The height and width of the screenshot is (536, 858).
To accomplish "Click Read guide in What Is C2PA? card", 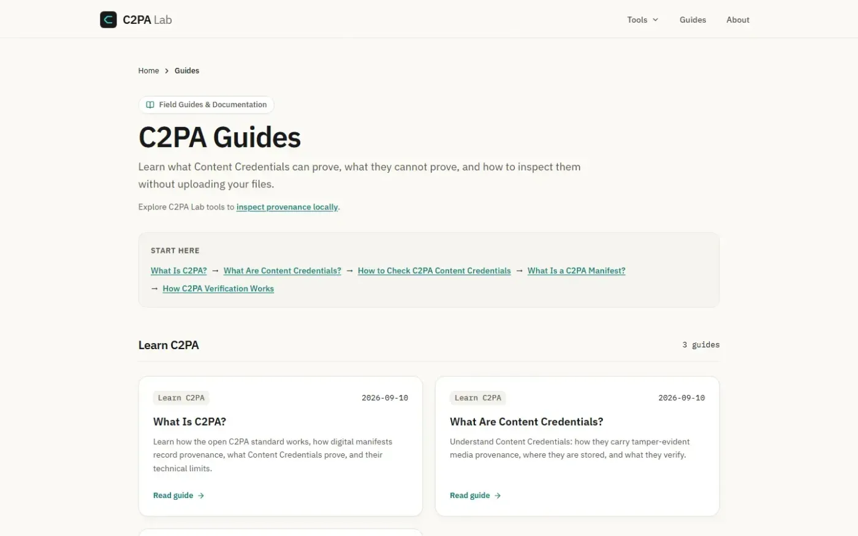I will point(179,496).
